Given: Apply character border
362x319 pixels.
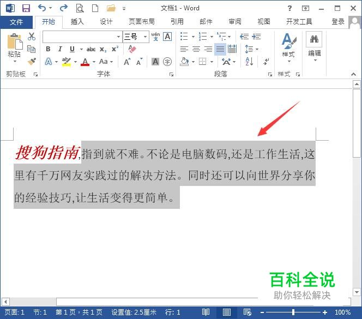Looking at the screenshot, I should point(167,37).
